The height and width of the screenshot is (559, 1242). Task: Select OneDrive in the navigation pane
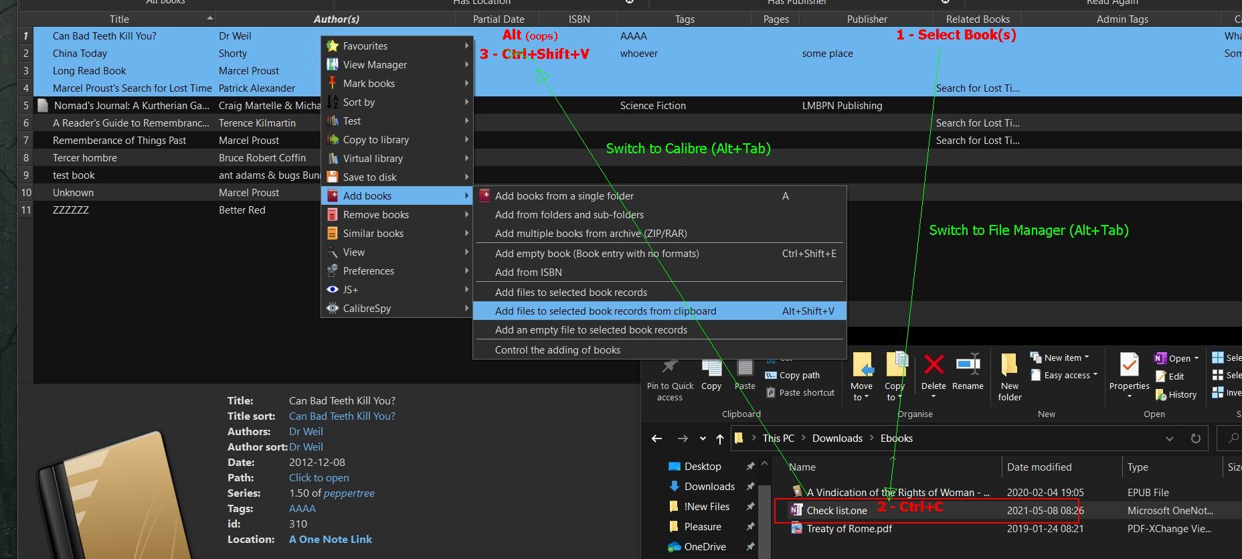click(x=705, y=546)
